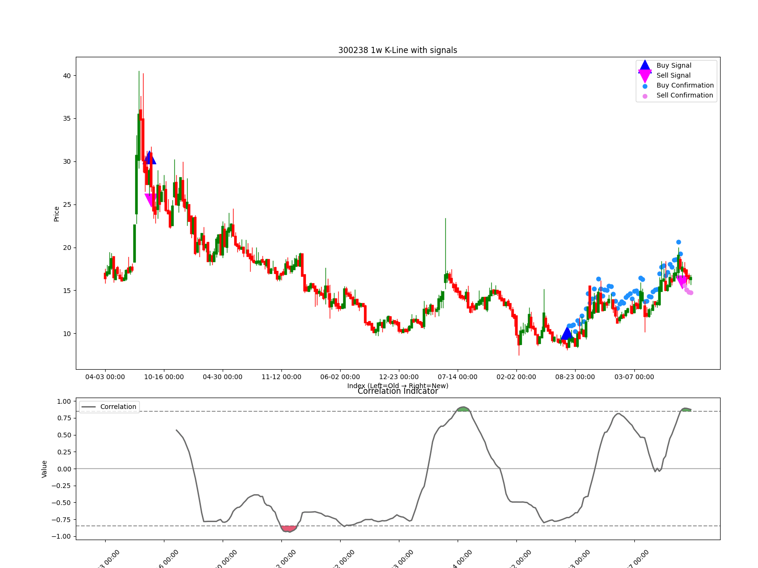The width and height of the screenshot is (758, 568).
Task: Select the 'Sell Confirmation' legend label
Action: [685, 95]
